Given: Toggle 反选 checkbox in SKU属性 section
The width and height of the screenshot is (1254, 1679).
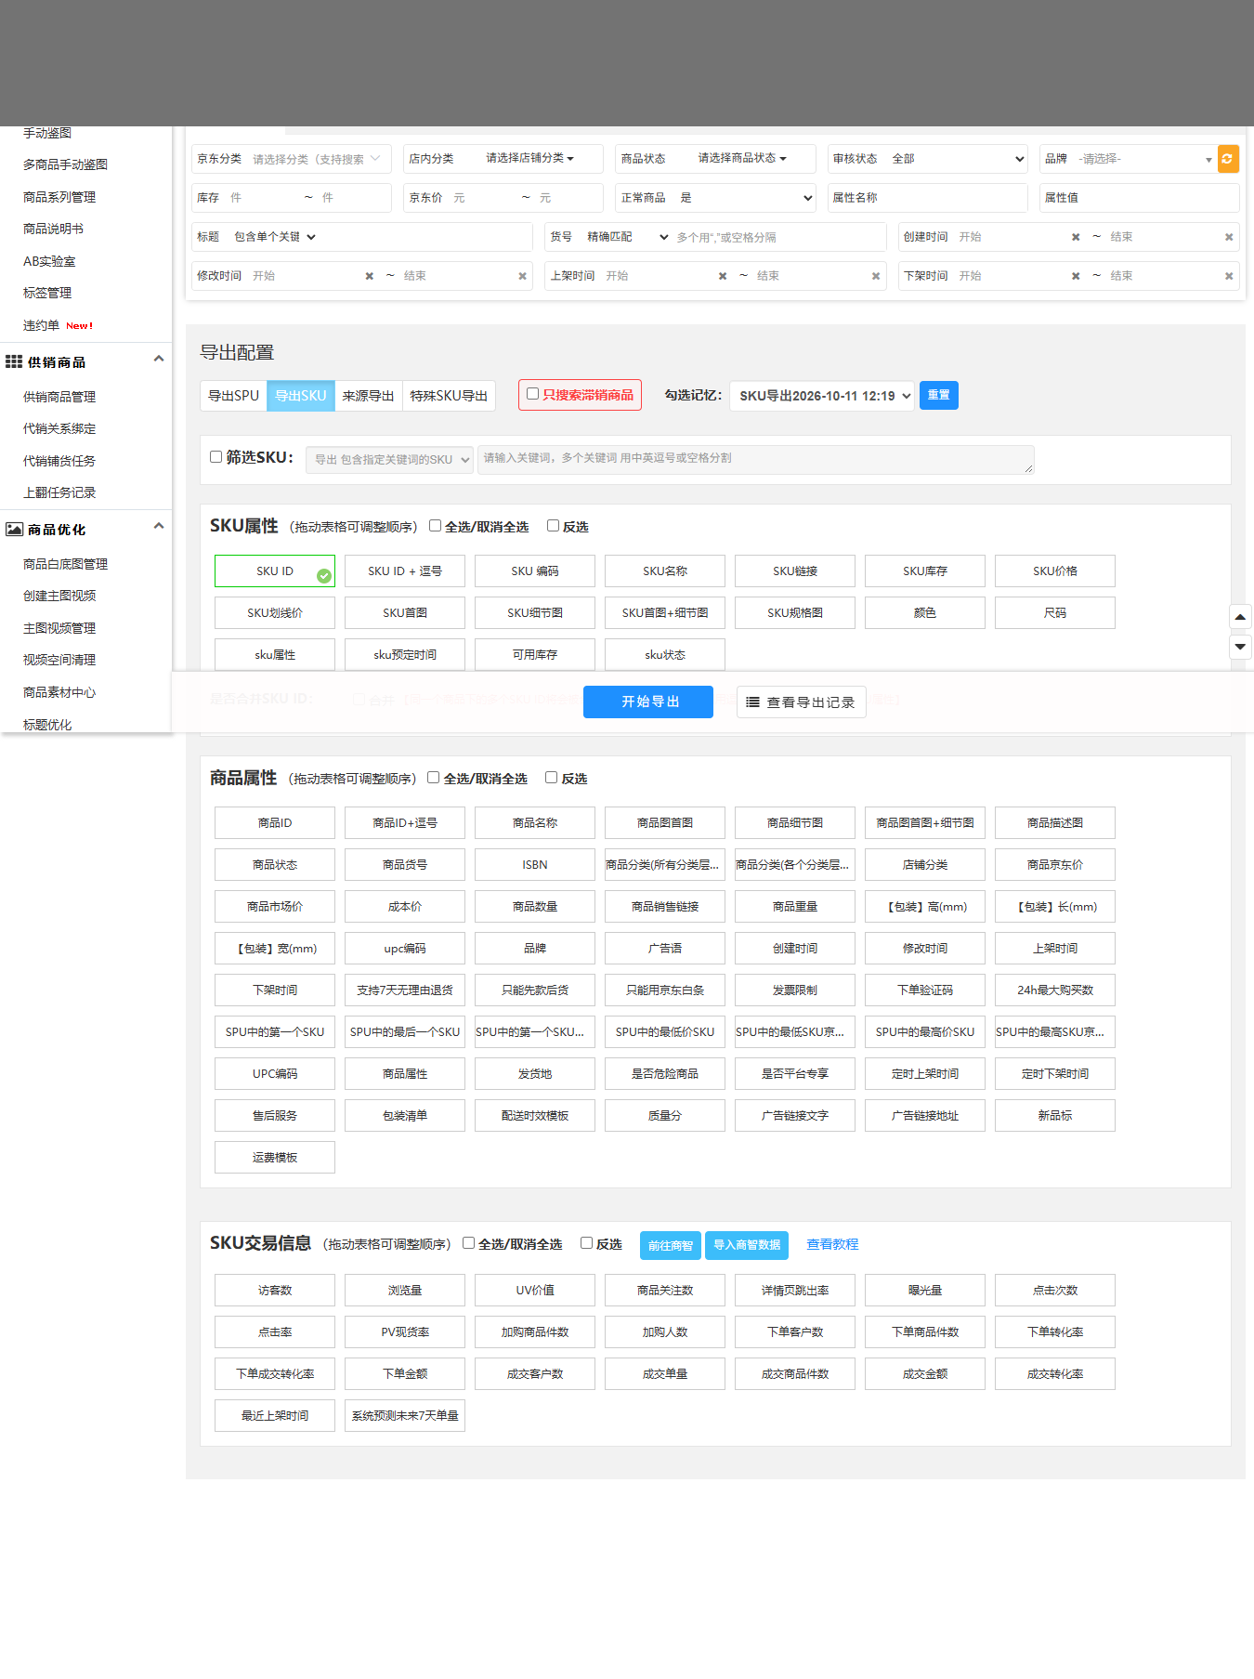Looking at the screenshot, I should tap(553, 526).
